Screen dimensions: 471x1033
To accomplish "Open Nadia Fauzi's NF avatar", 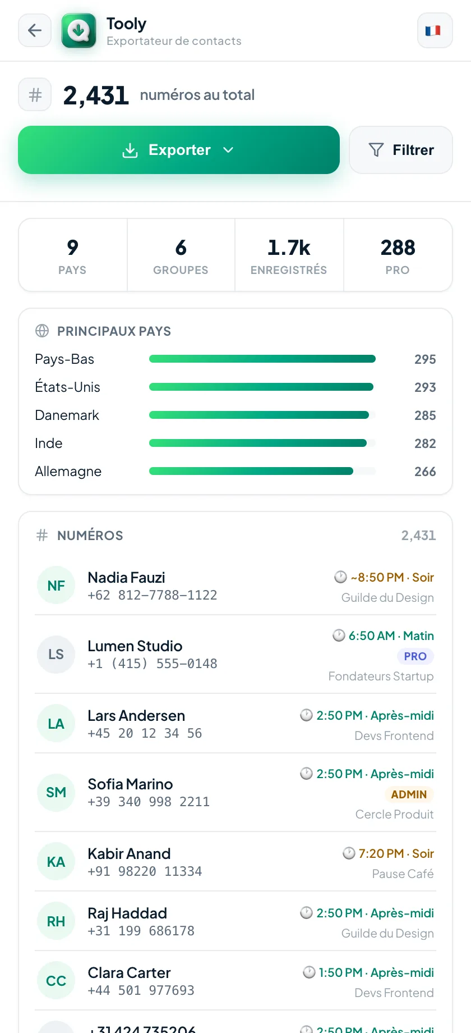I will 56,586.
